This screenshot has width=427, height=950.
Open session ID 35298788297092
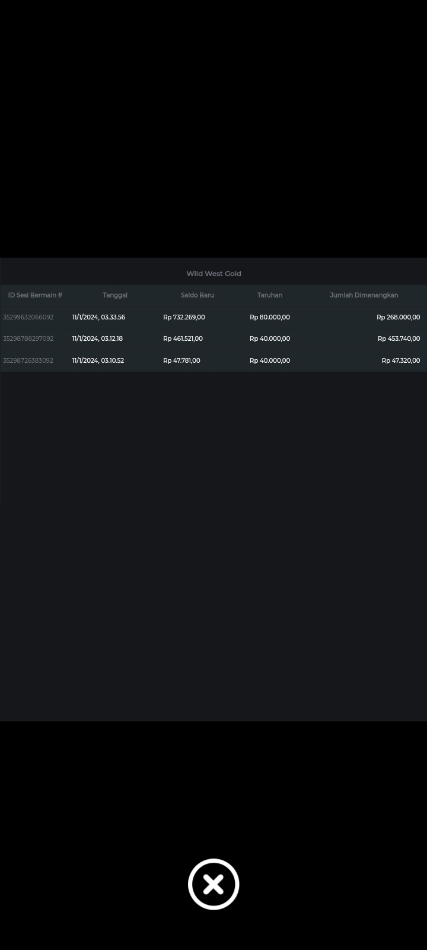click(28, 338)
